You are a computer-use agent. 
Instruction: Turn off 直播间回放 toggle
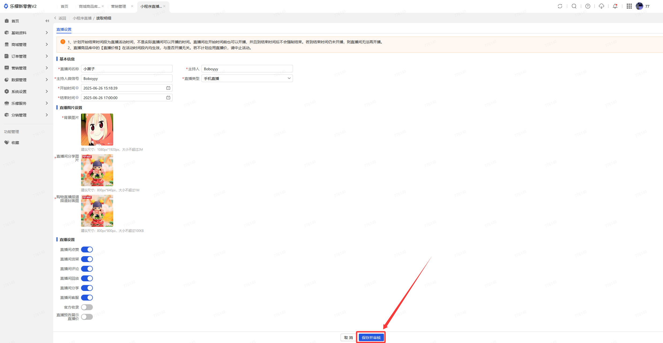point(87,278)
